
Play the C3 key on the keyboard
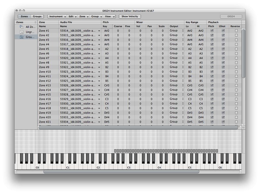point(128,167)
